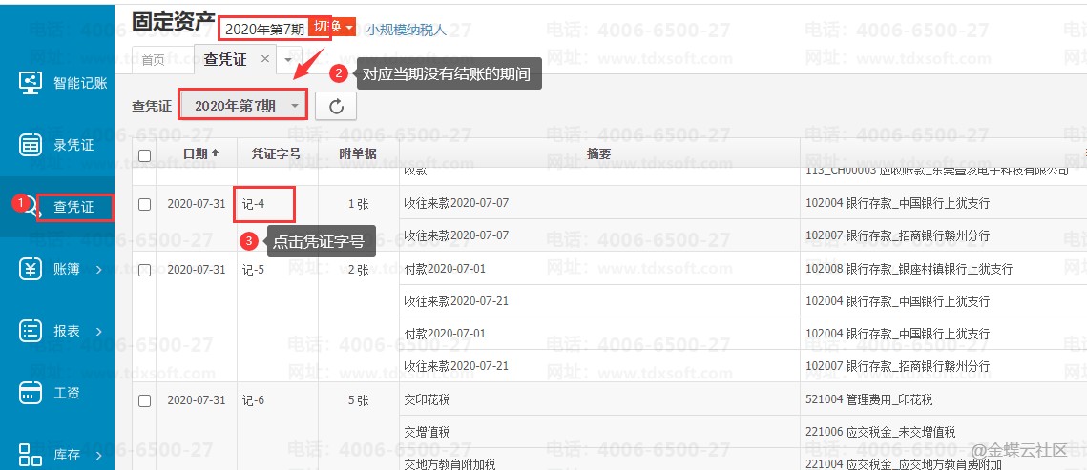1087x470 pixels.
Task: Open the 2020年第7期 period dropdown in 查凭证
Action: tap(244, 106)
